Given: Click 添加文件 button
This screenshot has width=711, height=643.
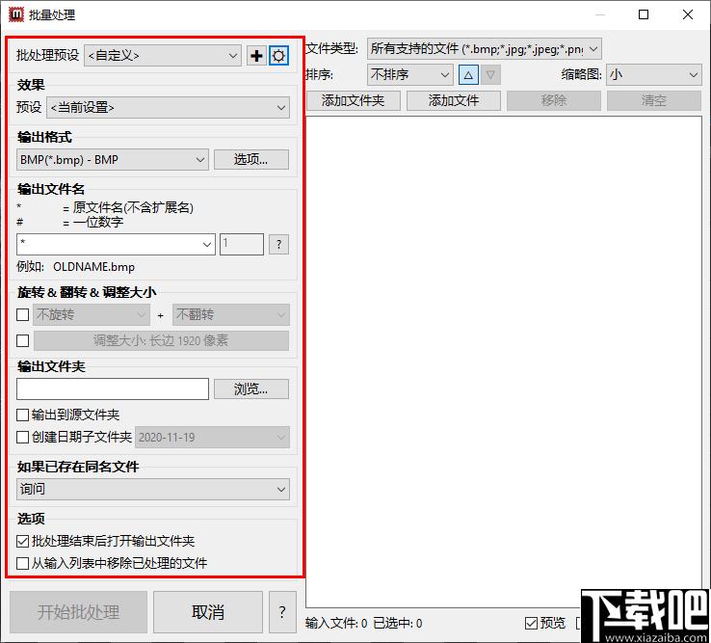Looking at the screenshot, I should pos(454,100).
